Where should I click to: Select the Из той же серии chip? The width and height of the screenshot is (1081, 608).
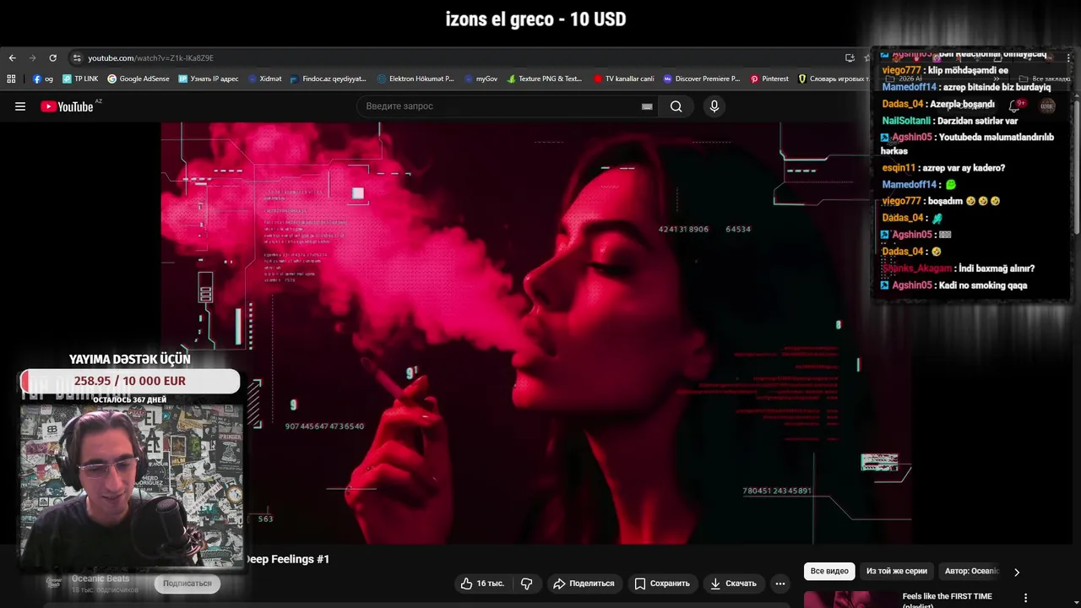[897, 572]
